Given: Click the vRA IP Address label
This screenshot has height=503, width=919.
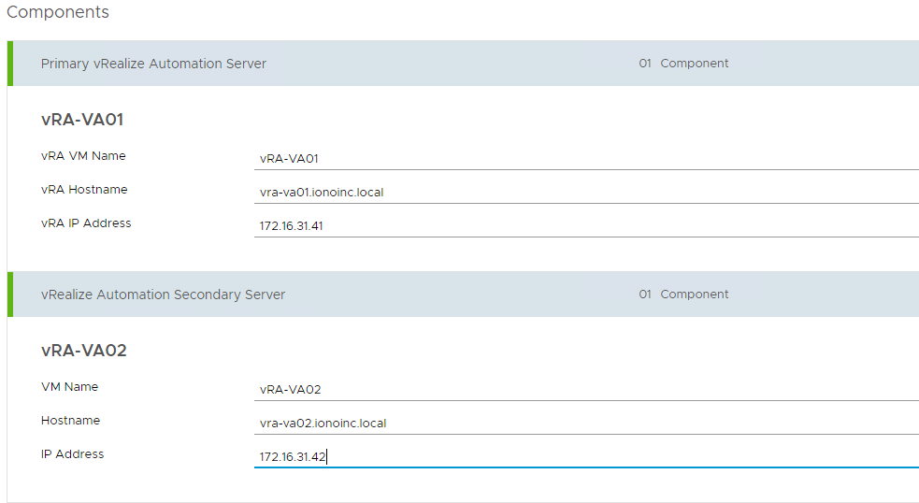Looking at the screenshot, I should point(86,223).
